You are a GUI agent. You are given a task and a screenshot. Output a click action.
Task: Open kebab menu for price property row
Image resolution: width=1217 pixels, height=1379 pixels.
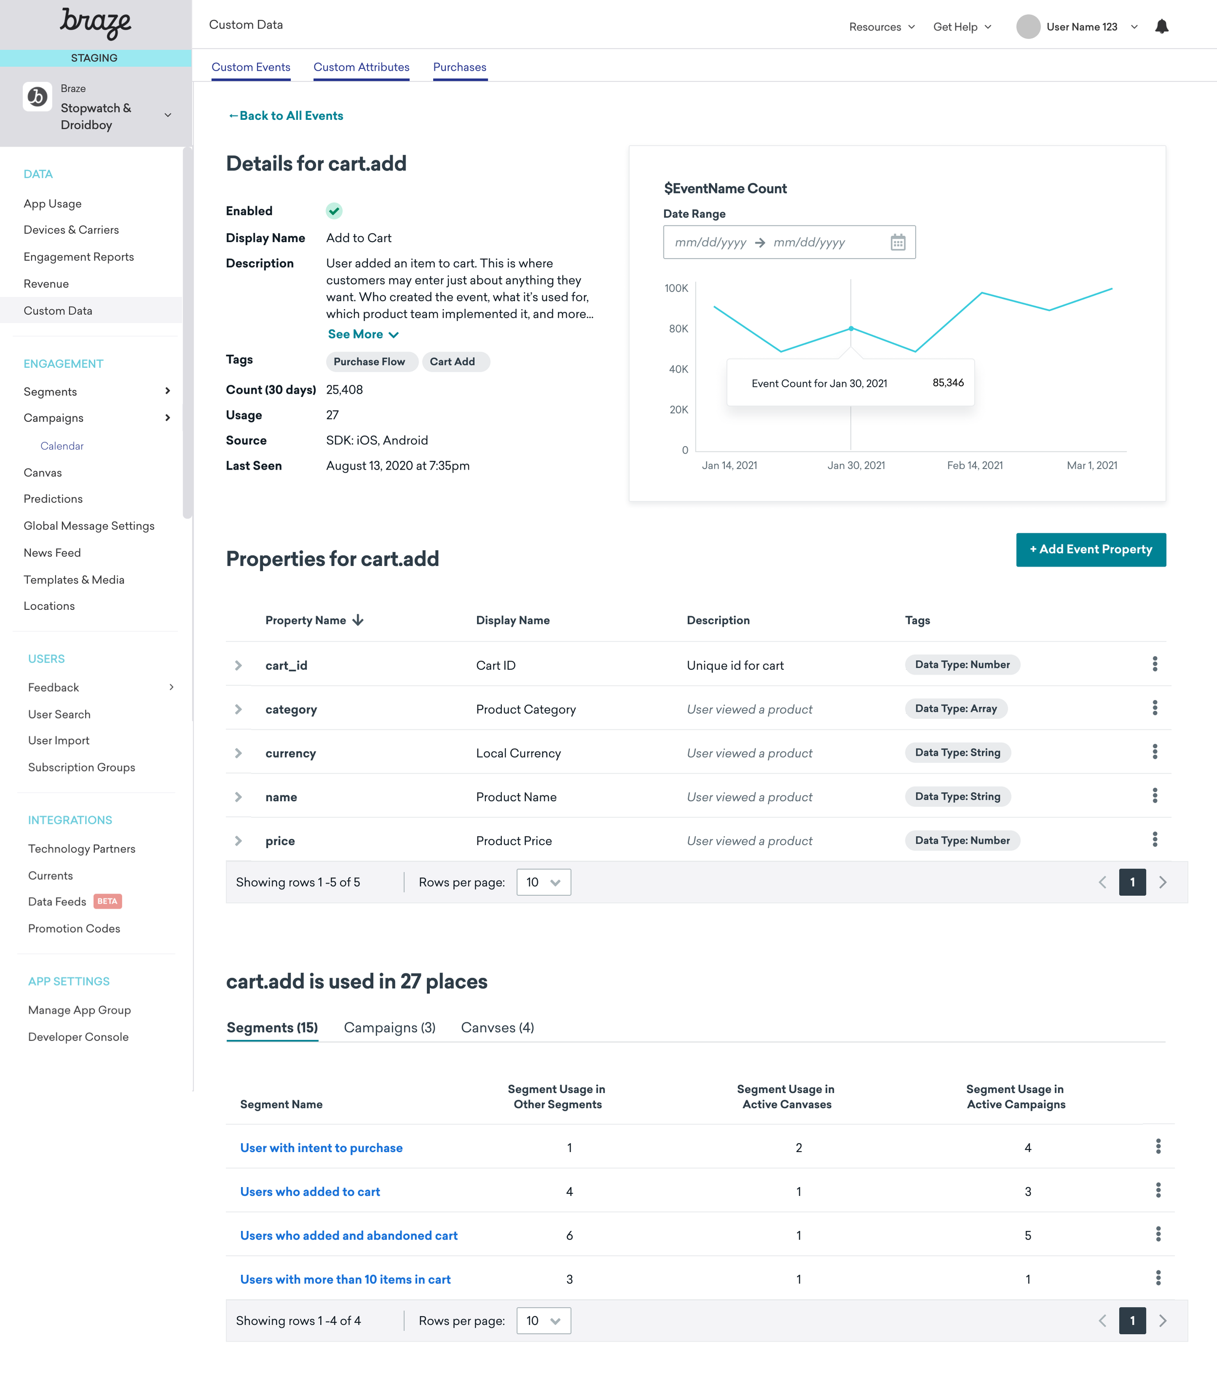(x=1154, y=840)
